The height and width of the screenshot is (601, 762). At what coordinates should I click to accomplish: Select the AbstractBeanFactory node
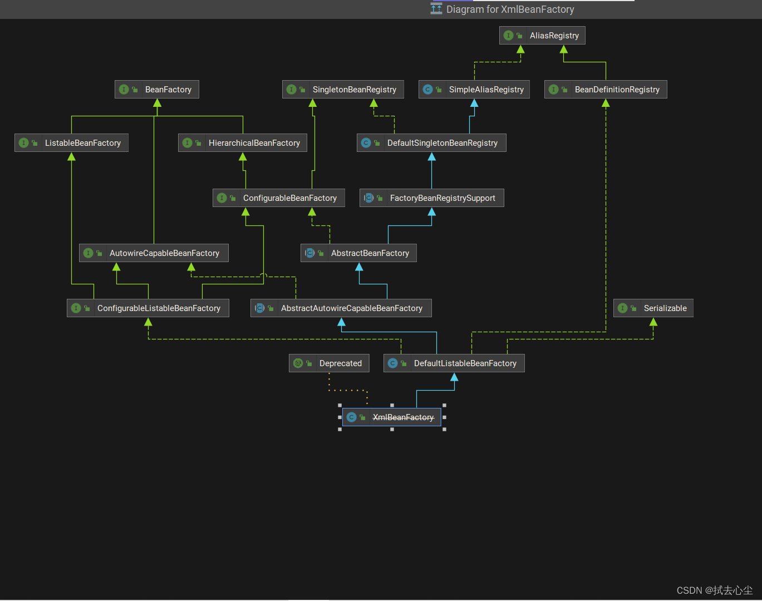point(358,253)
